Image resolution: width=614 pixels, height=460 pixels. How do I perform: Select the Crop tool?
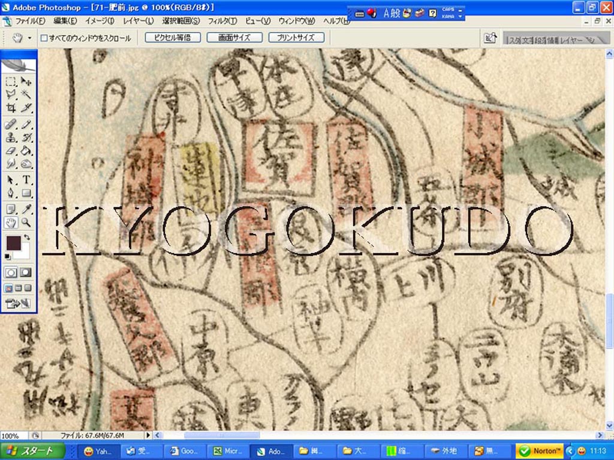point(11,107)
